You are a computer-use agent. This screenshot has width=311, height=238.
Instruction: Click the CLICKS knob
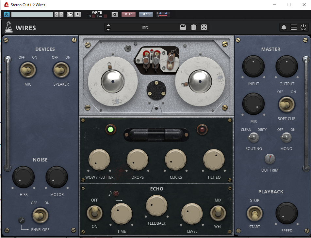176,160
